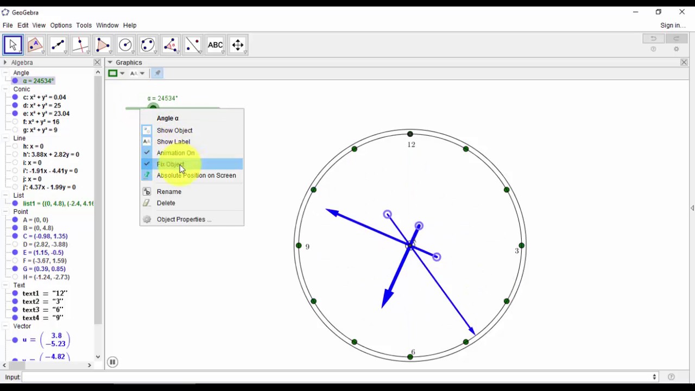Choose Rename in context menu

[192, 192]
